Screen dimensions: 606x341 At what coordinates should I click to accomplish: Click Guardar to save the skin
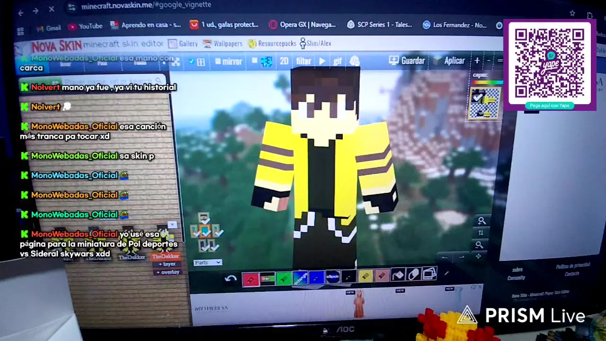(x=407, y=61)
